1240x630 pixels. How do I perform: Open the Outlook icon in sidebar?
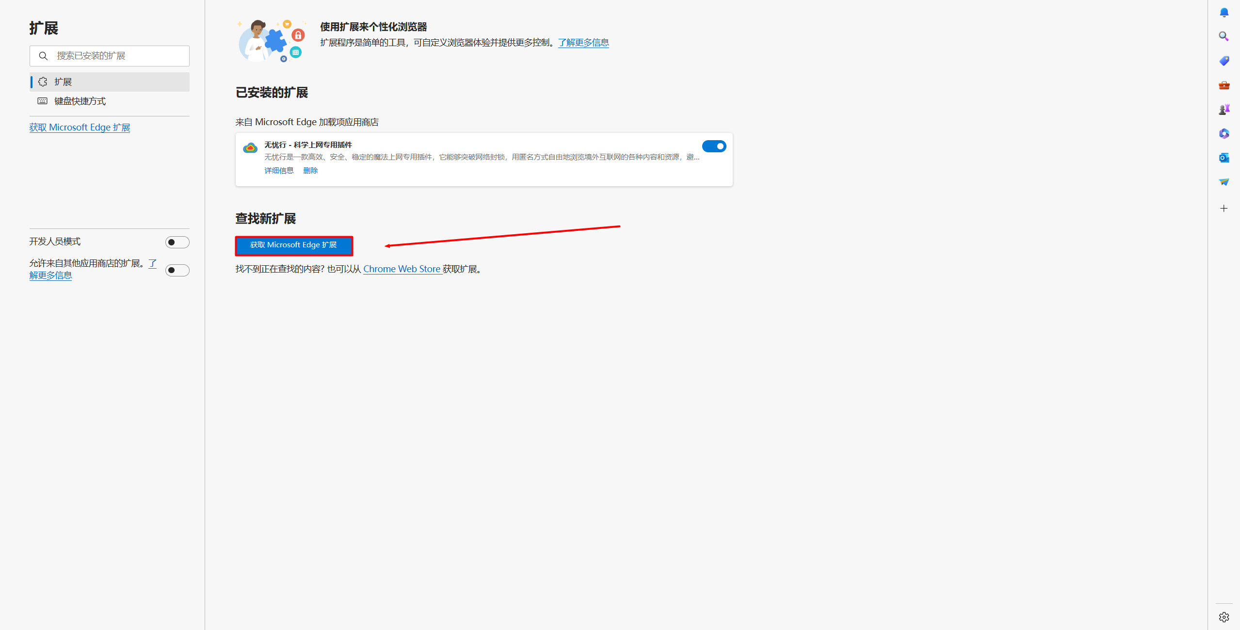(1224, 158)
